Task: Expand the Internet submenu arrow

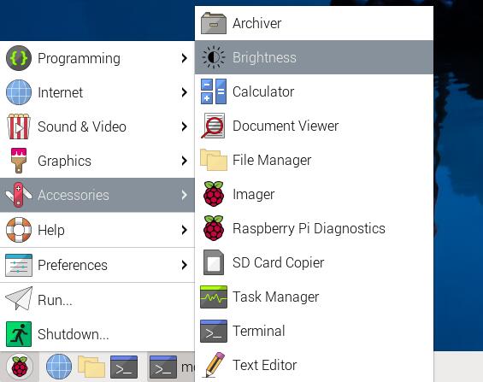Action: pos(184,92)
